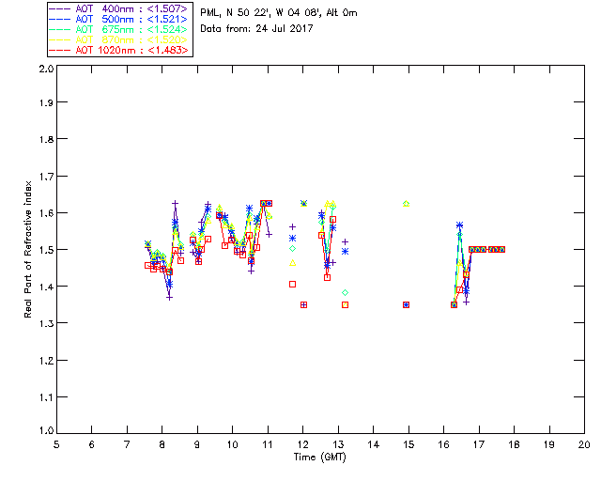The width and height of the screenshot is (601, 481).
Task: Click the 2.0 y-axis tick label
Action: (46, 70)
